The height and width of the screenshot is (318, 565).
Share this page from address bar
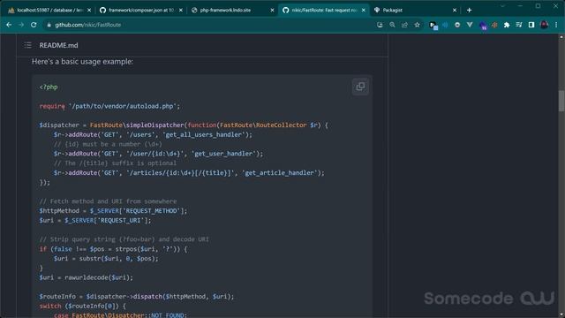click(404, 25)
